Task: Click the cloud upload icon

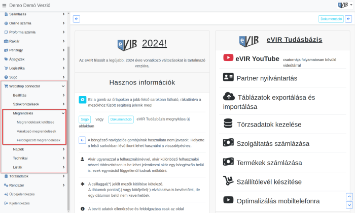Action: 229,96
